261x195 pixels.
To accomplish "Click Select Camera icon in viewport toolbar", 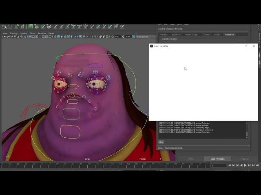I will click(5, 37).
